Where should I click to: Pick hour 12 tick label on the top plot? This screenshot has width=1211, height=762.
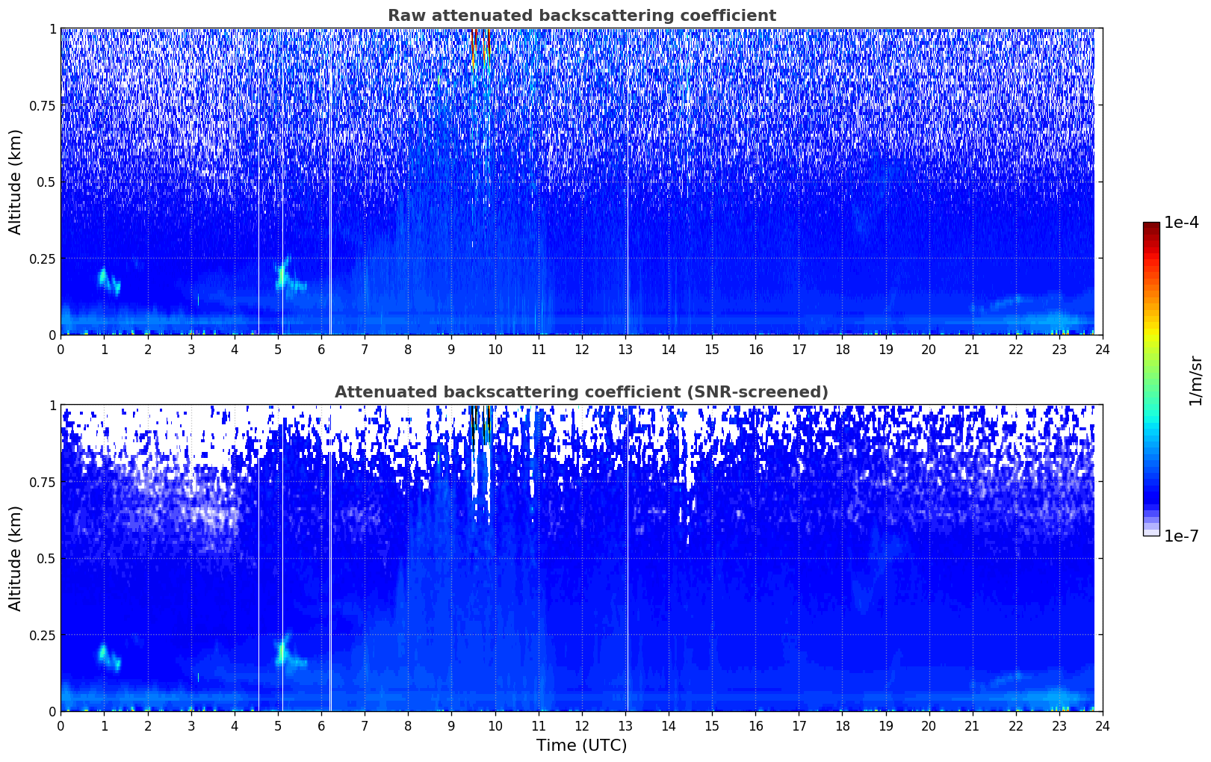[x=581, y=349]
